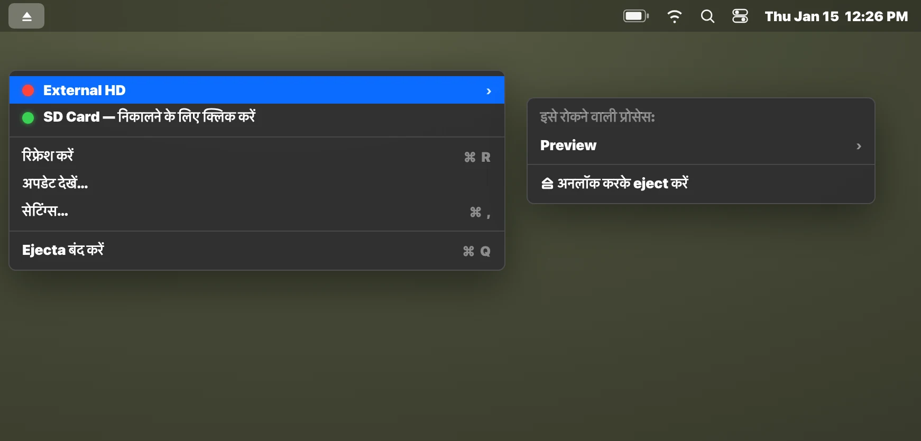Open the Control Center icon
This screenshot has width=921, height=441.
(x=740, y=16)
